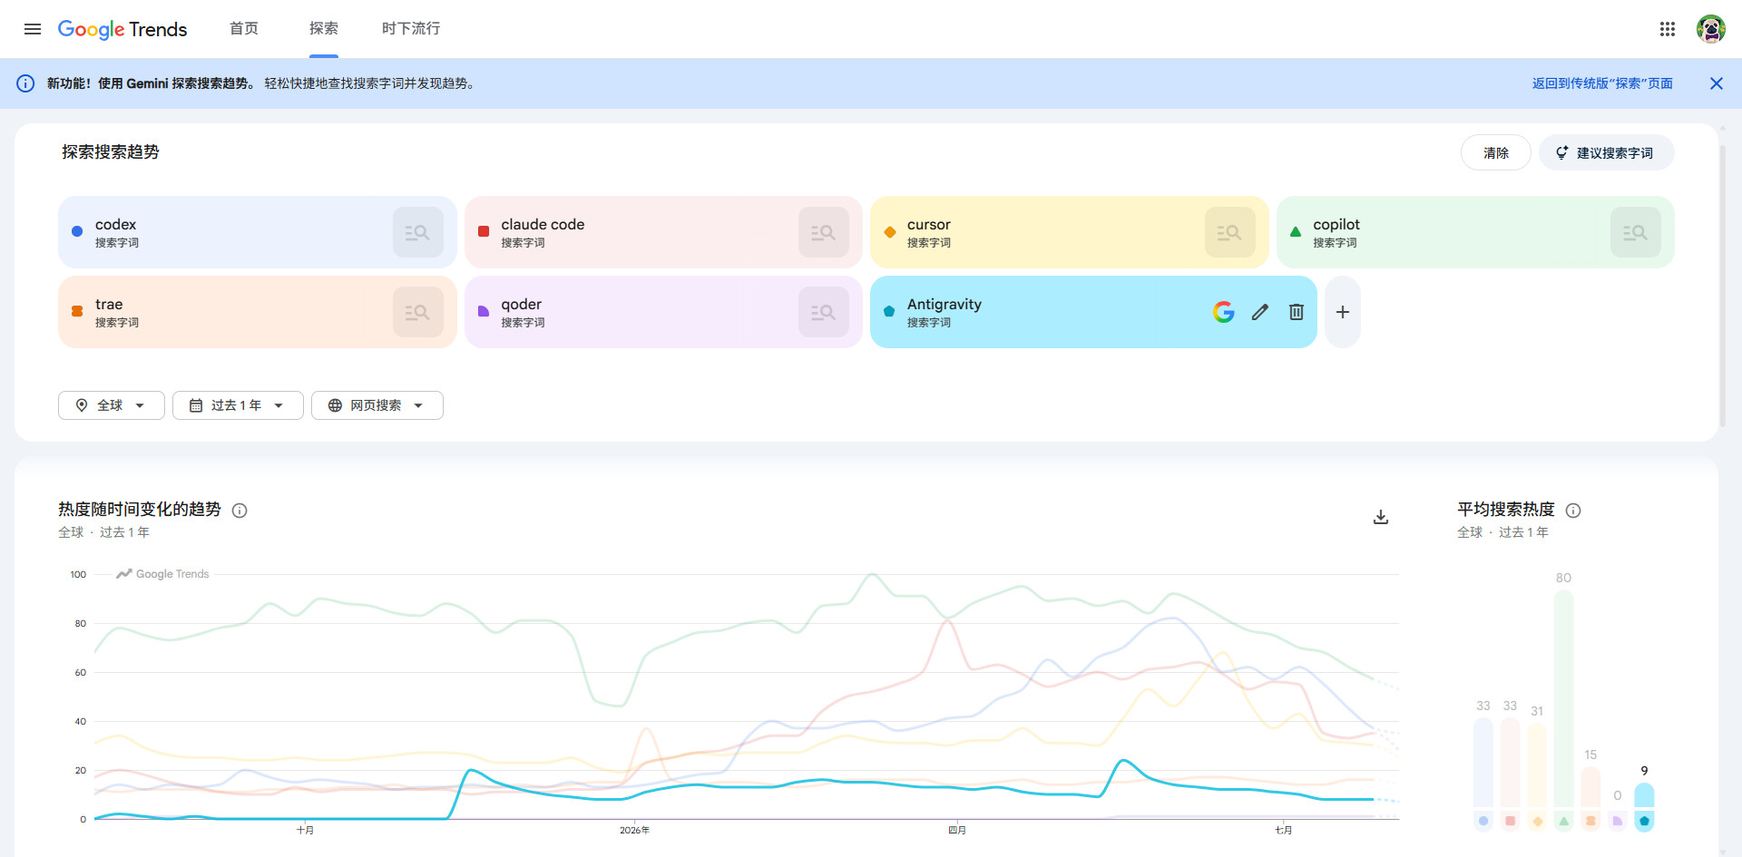Open the user account avatar

1711,29
